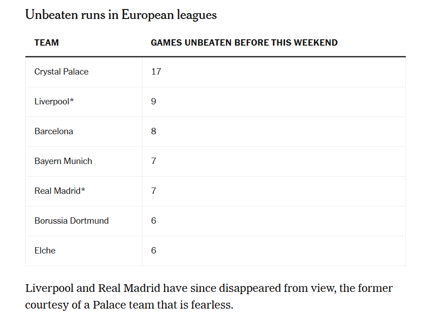Click the 'Unbeaten runs in European leagues' heading
Image resolution: width=447 pixels, height=319 pixels.
121,15
